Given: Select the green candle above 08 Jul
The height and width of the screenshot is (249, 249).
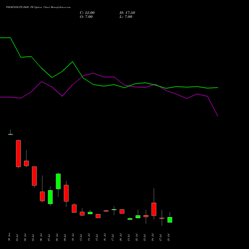Looking at the screenshot, I should pos(58,181).
